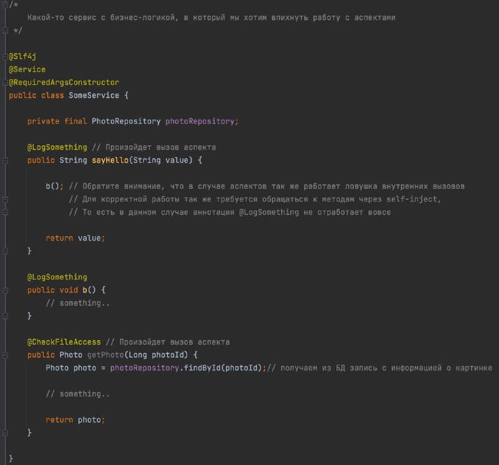Collapse the 'public void b()' method
Viewport: 499px width, 465px height.
coord(5,290)
